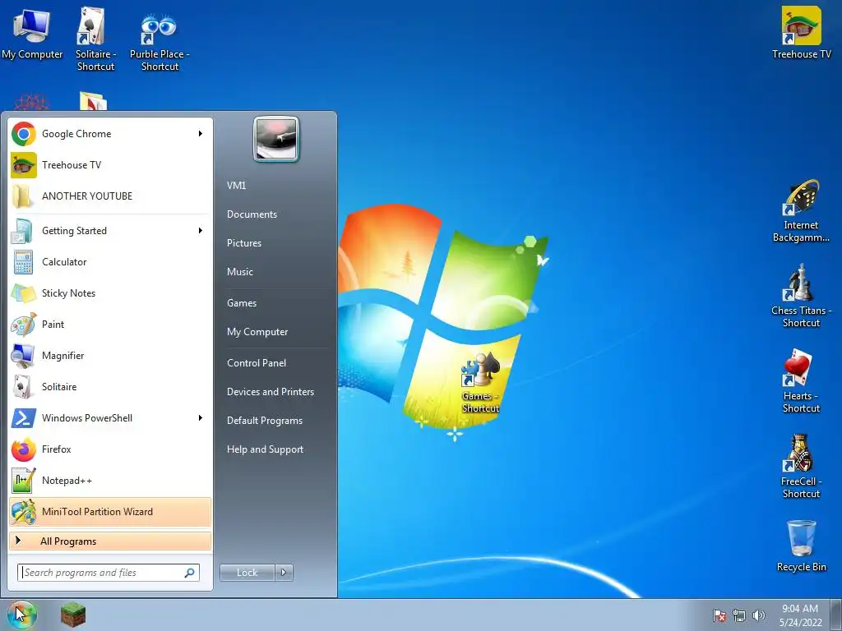Launch Solitaire icon in Start menu list

point(24,387)
